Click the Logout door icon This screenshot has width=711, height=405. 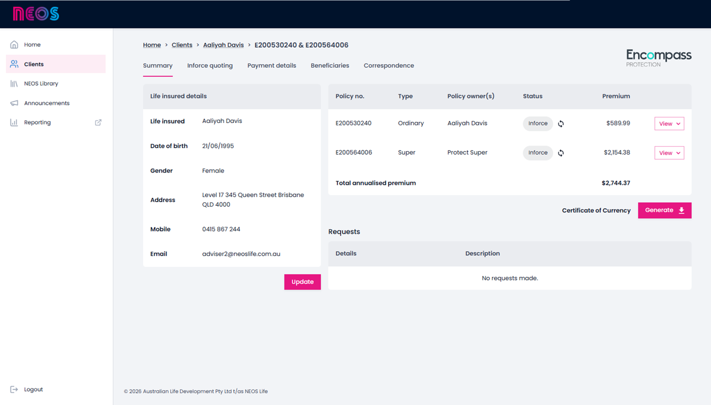[x=14, y=389]
